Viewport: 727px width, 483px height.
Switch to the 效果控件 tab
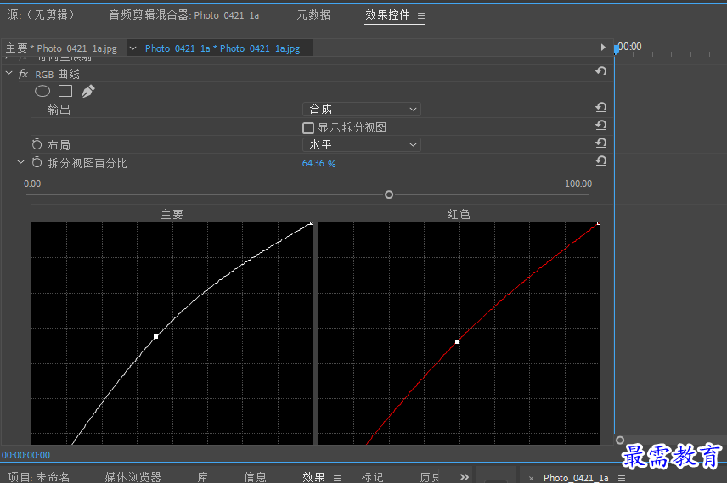click(x=387, y=14)
